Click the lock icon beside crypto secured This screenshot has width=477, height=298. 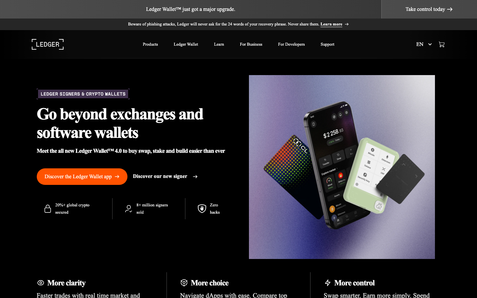click(x=48, y=209)
